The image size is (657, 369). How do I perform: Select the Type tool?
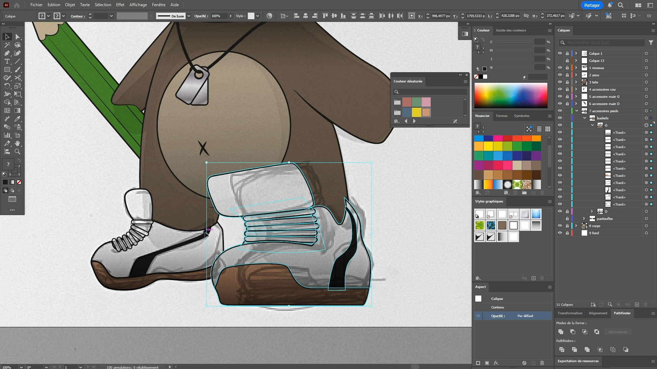pyautogui.click(x=7, y=62)
